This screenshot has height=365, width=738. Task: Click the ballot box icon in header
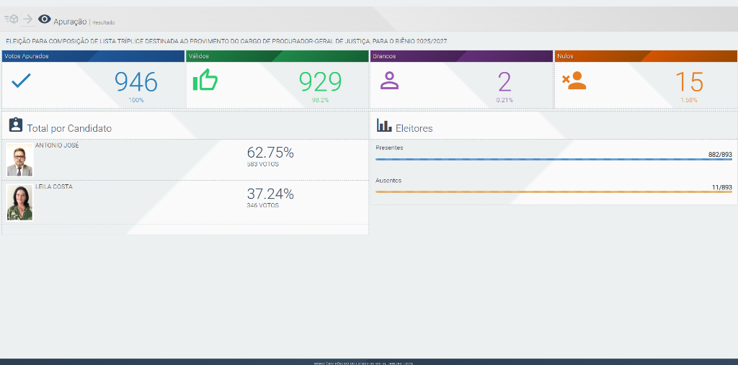[11, 19]
